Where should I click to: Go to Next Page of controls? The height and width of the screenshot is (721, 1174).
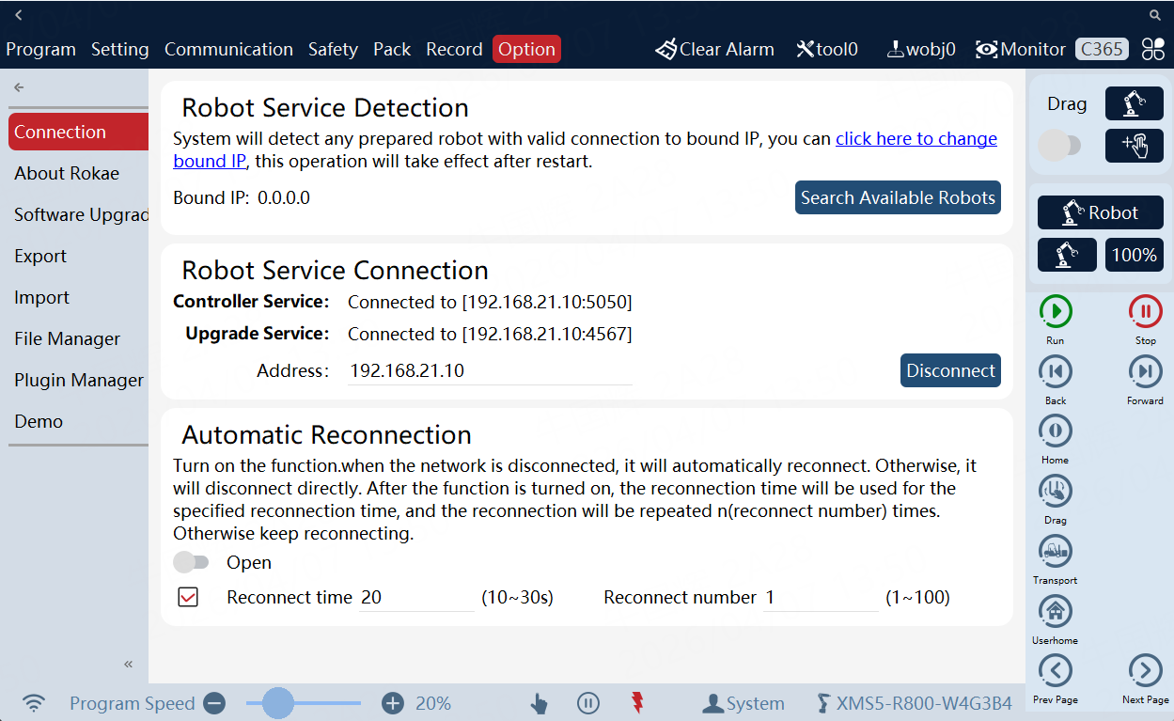click(1145, 671)
